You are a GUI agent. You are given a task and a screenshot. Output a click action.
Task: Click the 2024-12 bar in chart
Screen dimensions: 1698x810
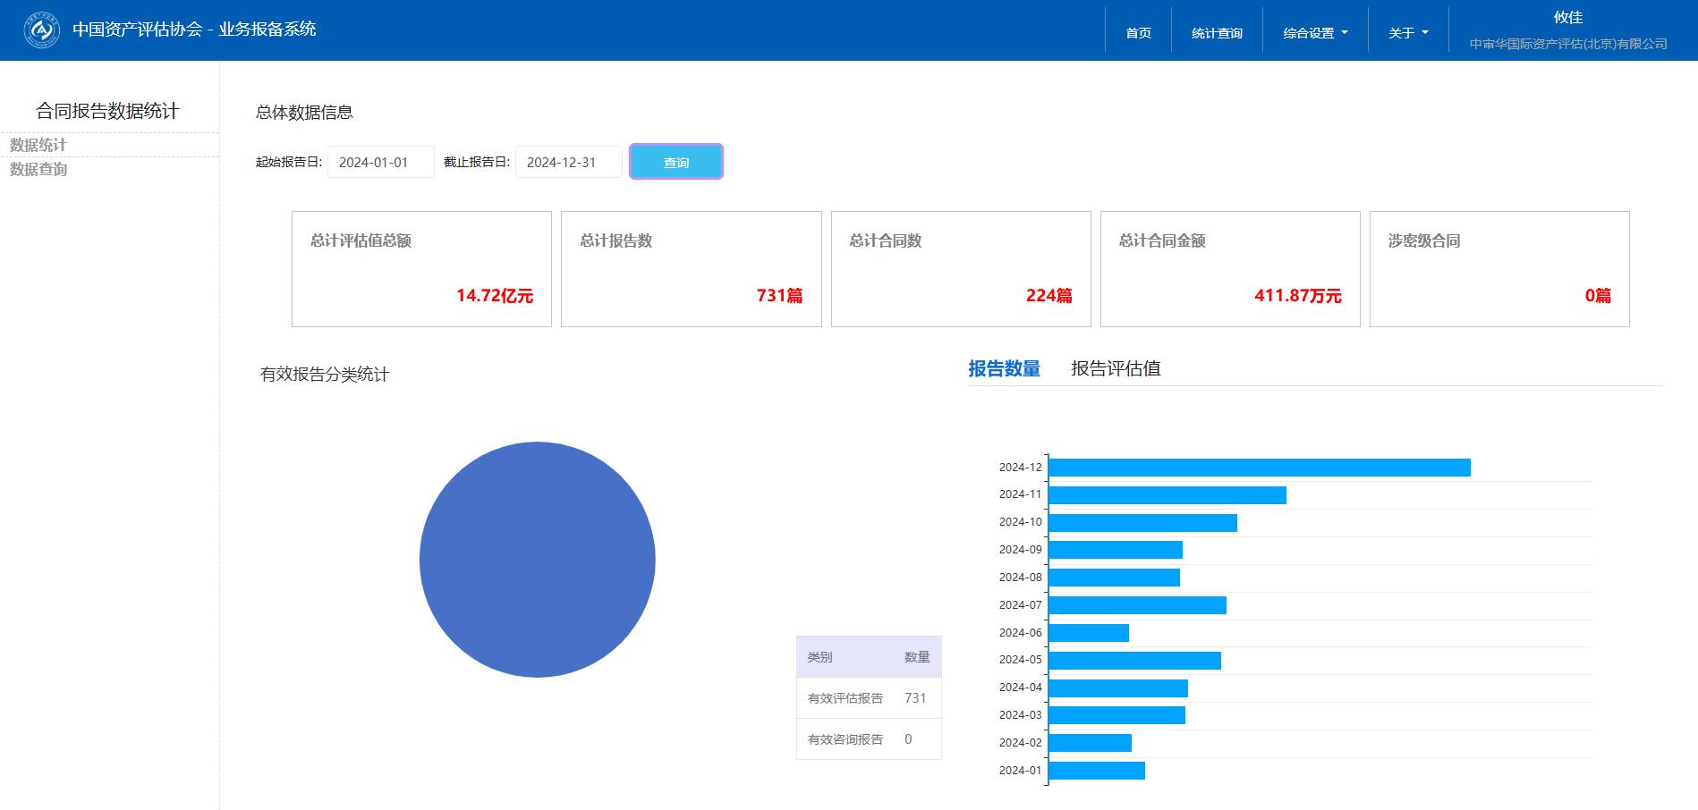[x=1259, y=468]
